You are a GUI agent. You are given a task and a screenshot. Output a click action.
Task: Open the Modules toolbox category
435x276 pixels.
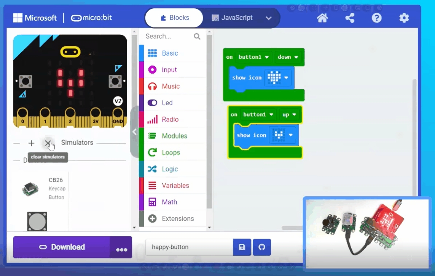click(174, 136)
